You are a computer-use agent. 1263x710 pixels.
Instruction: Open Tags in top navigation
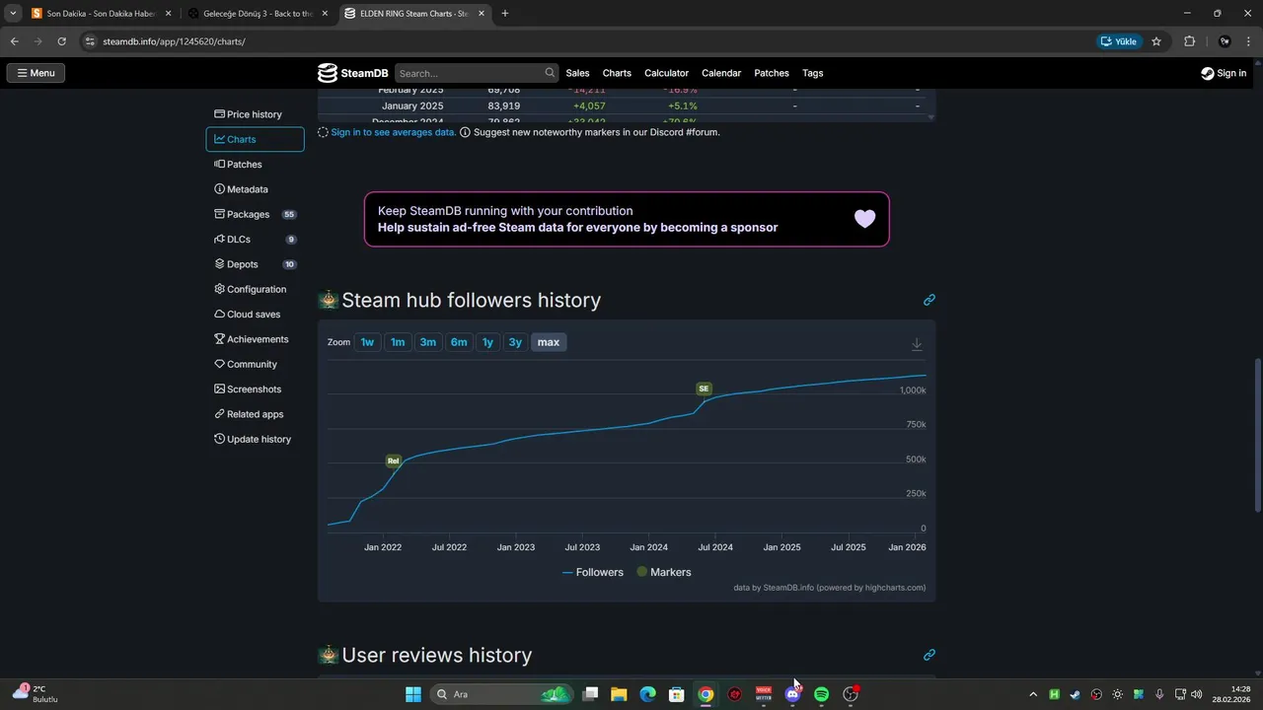point(812,73)
